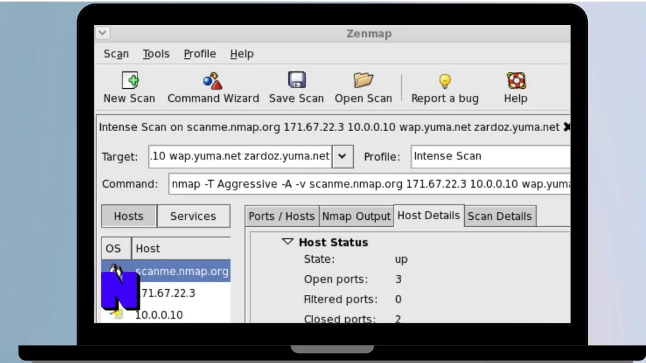
Task: Select host 171.67.22.3 in the list
Action: (x=166, y=293)
